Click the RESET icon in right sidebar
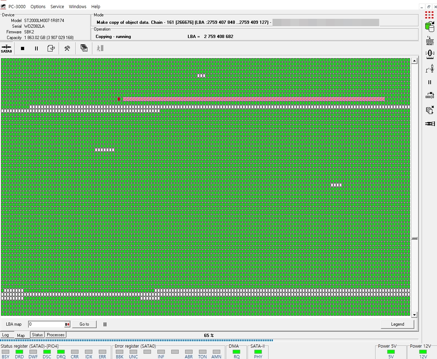Screen dimensions: 437x359 click(430, 40)
